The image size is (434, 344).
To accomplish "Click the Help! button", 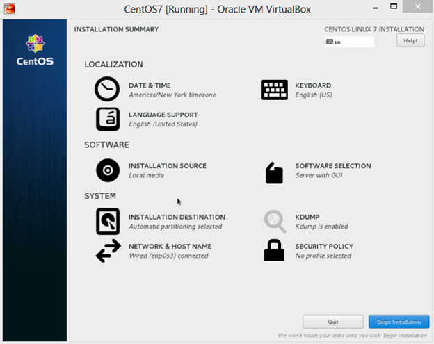I will (410, 40).
